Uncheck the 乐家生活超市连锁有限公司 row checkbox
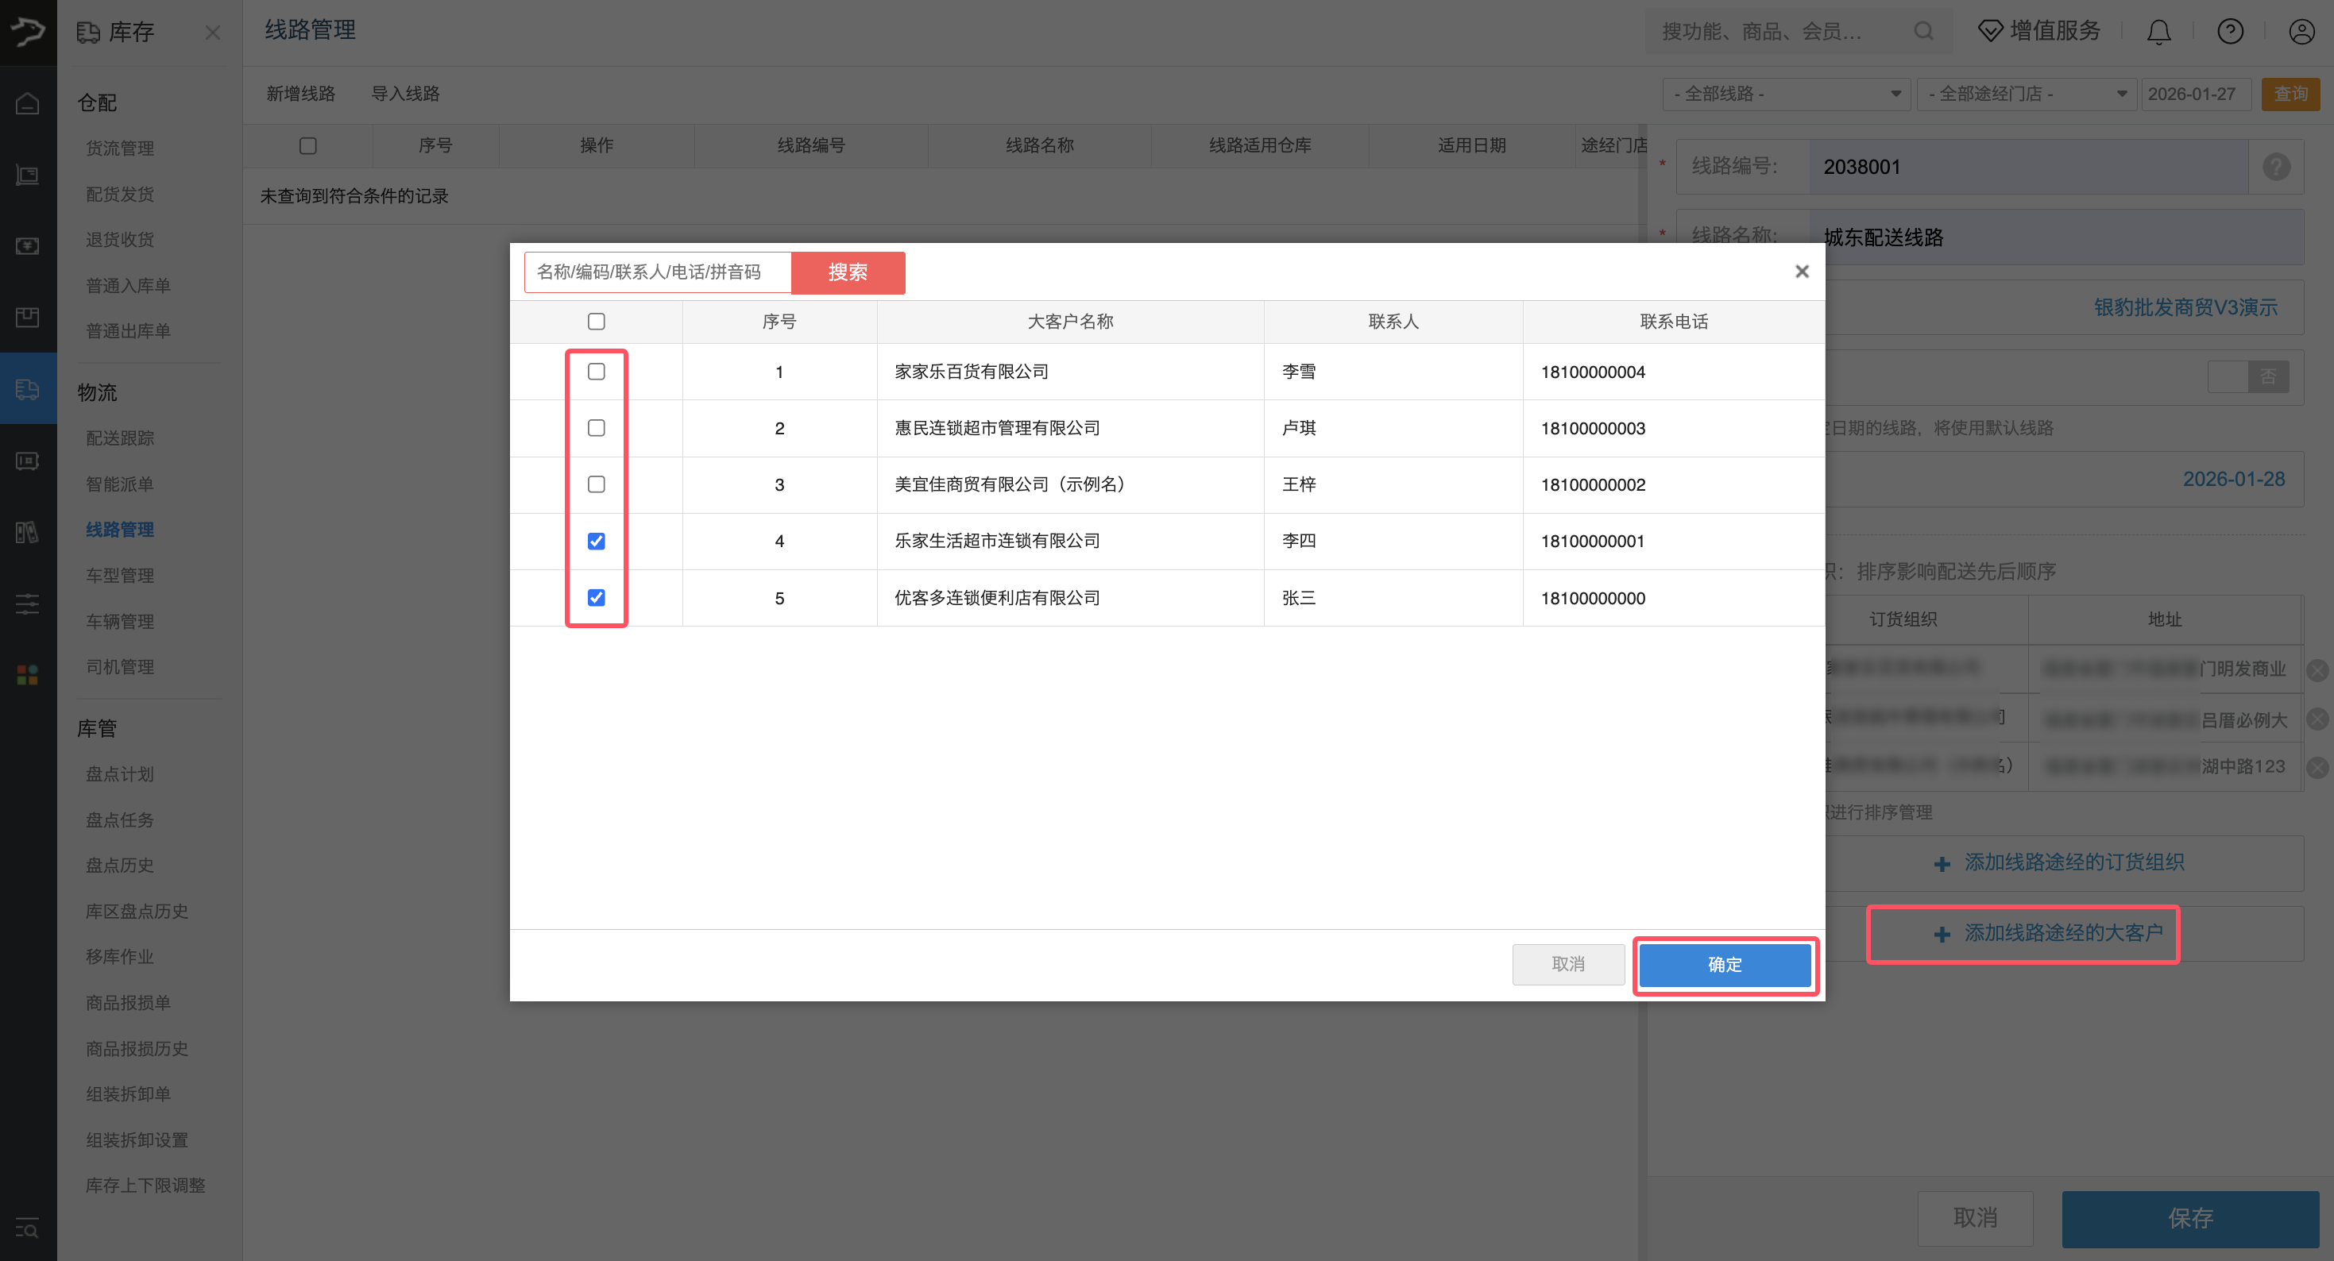The width and height of the screenshot is (2334, 1261). pos(596,541)
